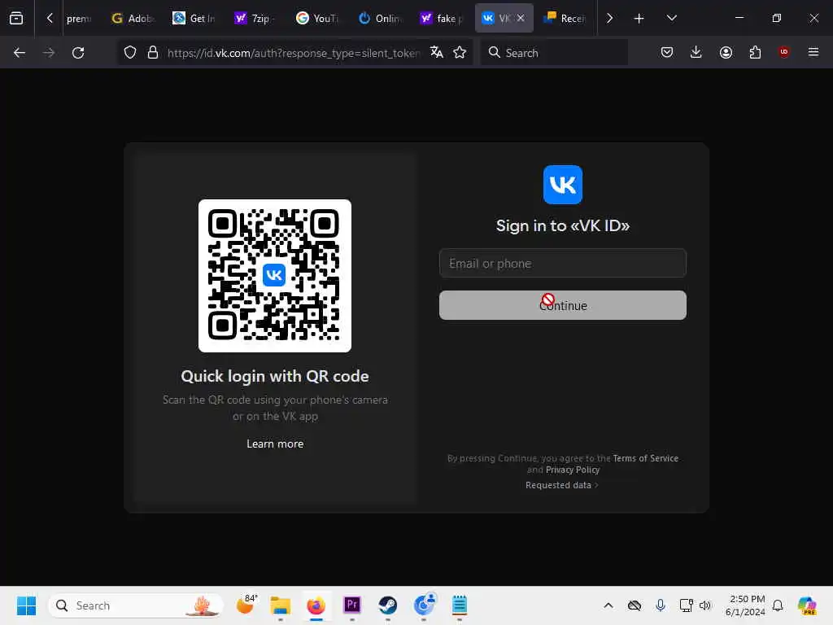View site security padlock info

[x=153, y=53]
